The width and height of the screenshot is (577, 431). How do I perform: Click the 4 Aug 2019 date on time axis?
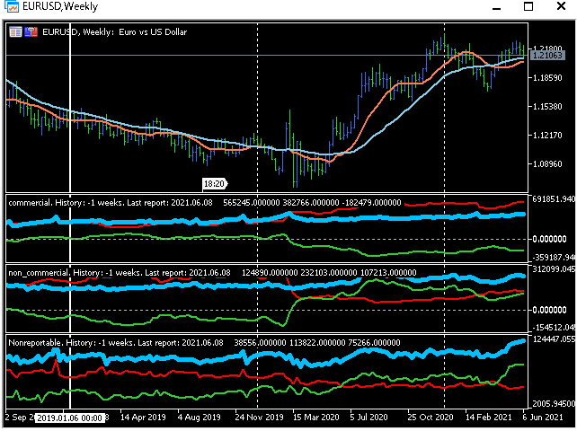(200, 418)
